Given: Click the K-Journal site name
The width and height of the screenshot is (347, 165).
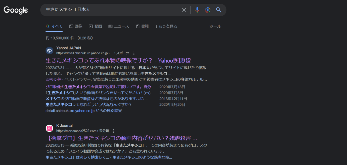Looking at the screenshot, I should (64, 126).
